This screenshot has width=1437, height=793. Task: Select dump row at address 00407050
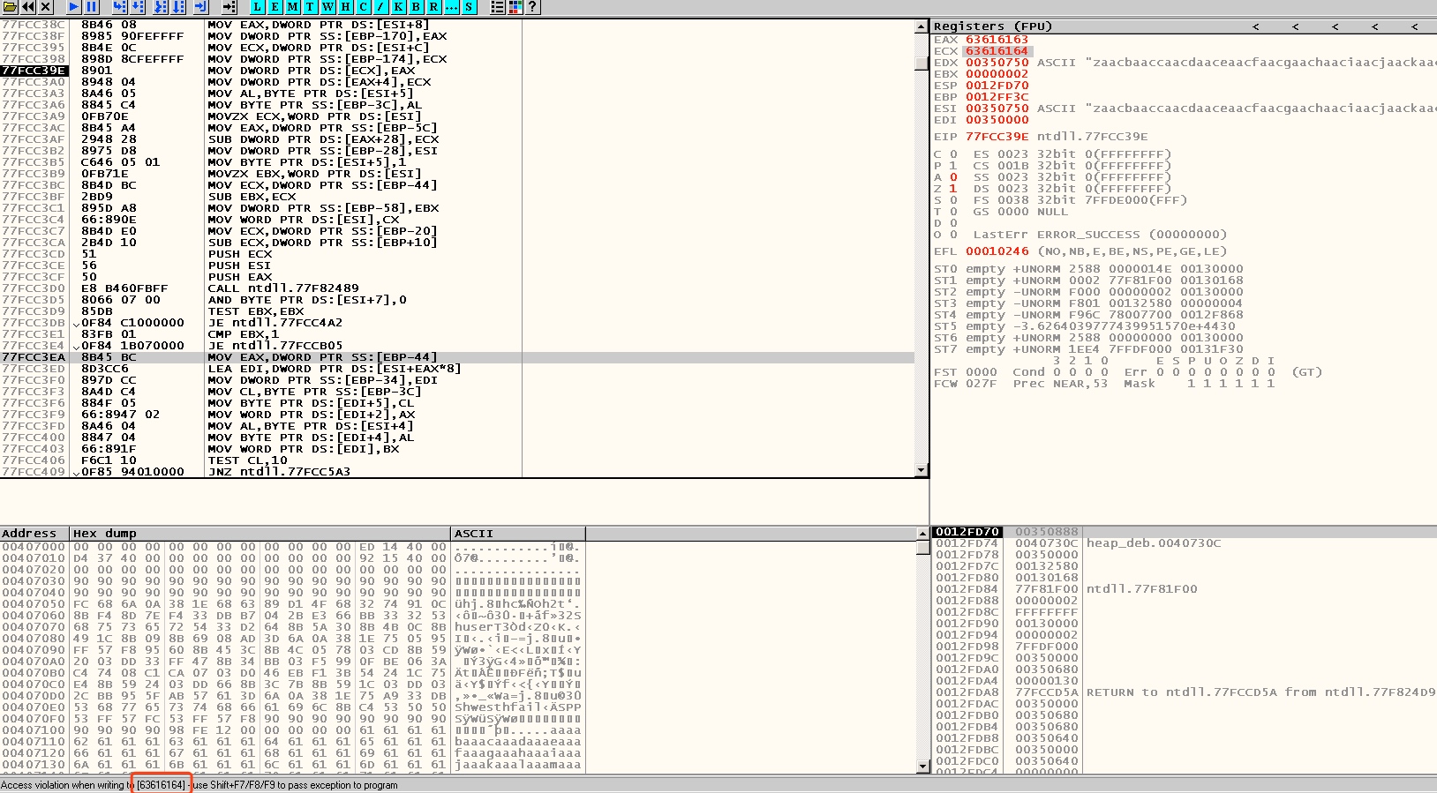292,604
